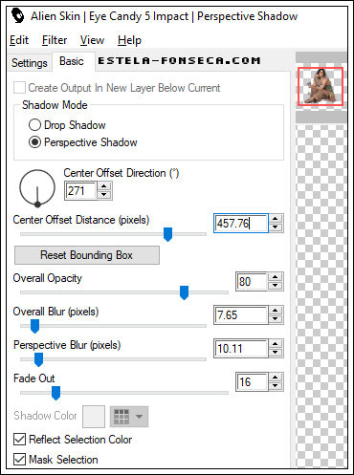354x475 pixels.
Task: Increase Overall Blur with up spinner arrow
Action: pos(276,311)
